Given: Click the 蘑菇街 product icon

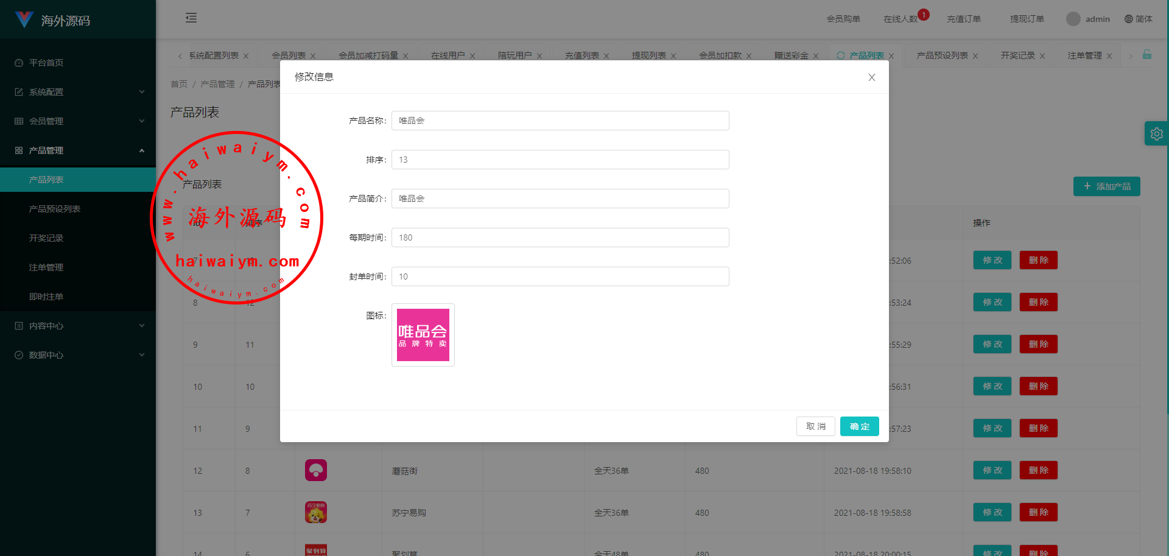Looking at the screenshot, I should 316,470.
